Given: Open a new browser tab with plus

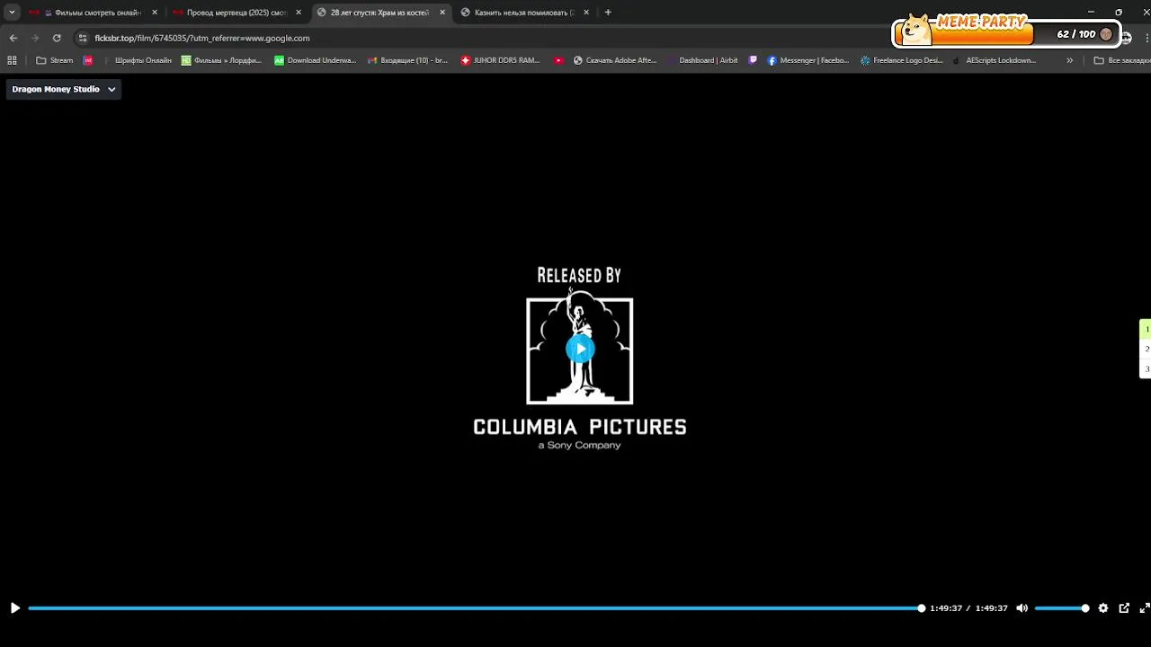Looking at the screenshot, I should [x=608, y=13].
